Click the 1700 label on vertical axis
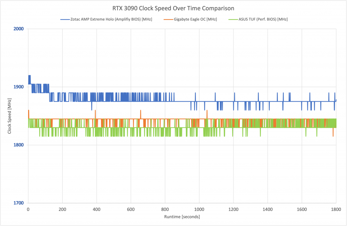 [19, 203]
